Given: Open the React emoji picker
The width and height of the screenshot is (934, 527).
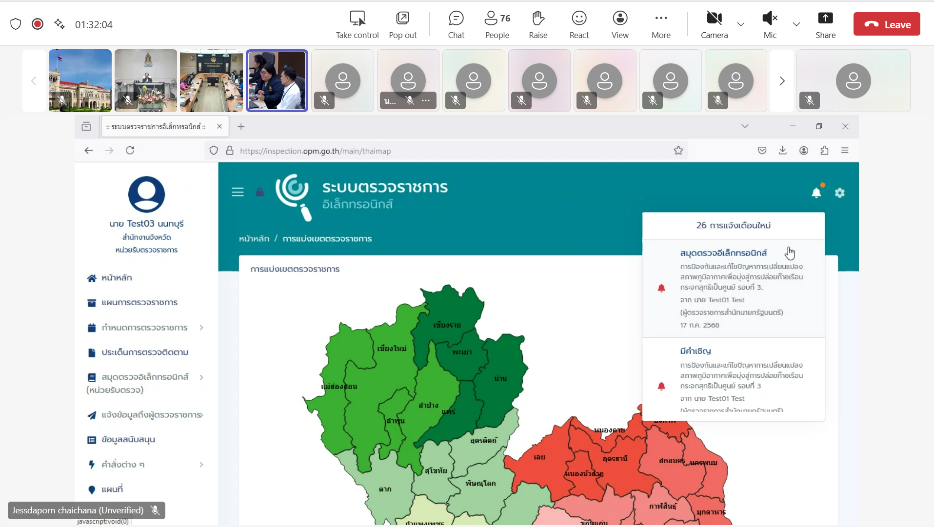Looking at the screenshot, I should click(579, 24).
